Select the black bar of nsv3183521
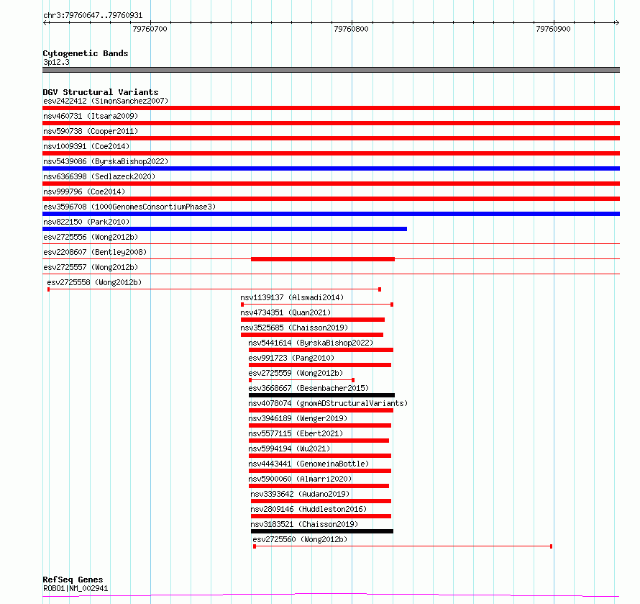This screenshot has height=604, width=640. click(322, 531)
